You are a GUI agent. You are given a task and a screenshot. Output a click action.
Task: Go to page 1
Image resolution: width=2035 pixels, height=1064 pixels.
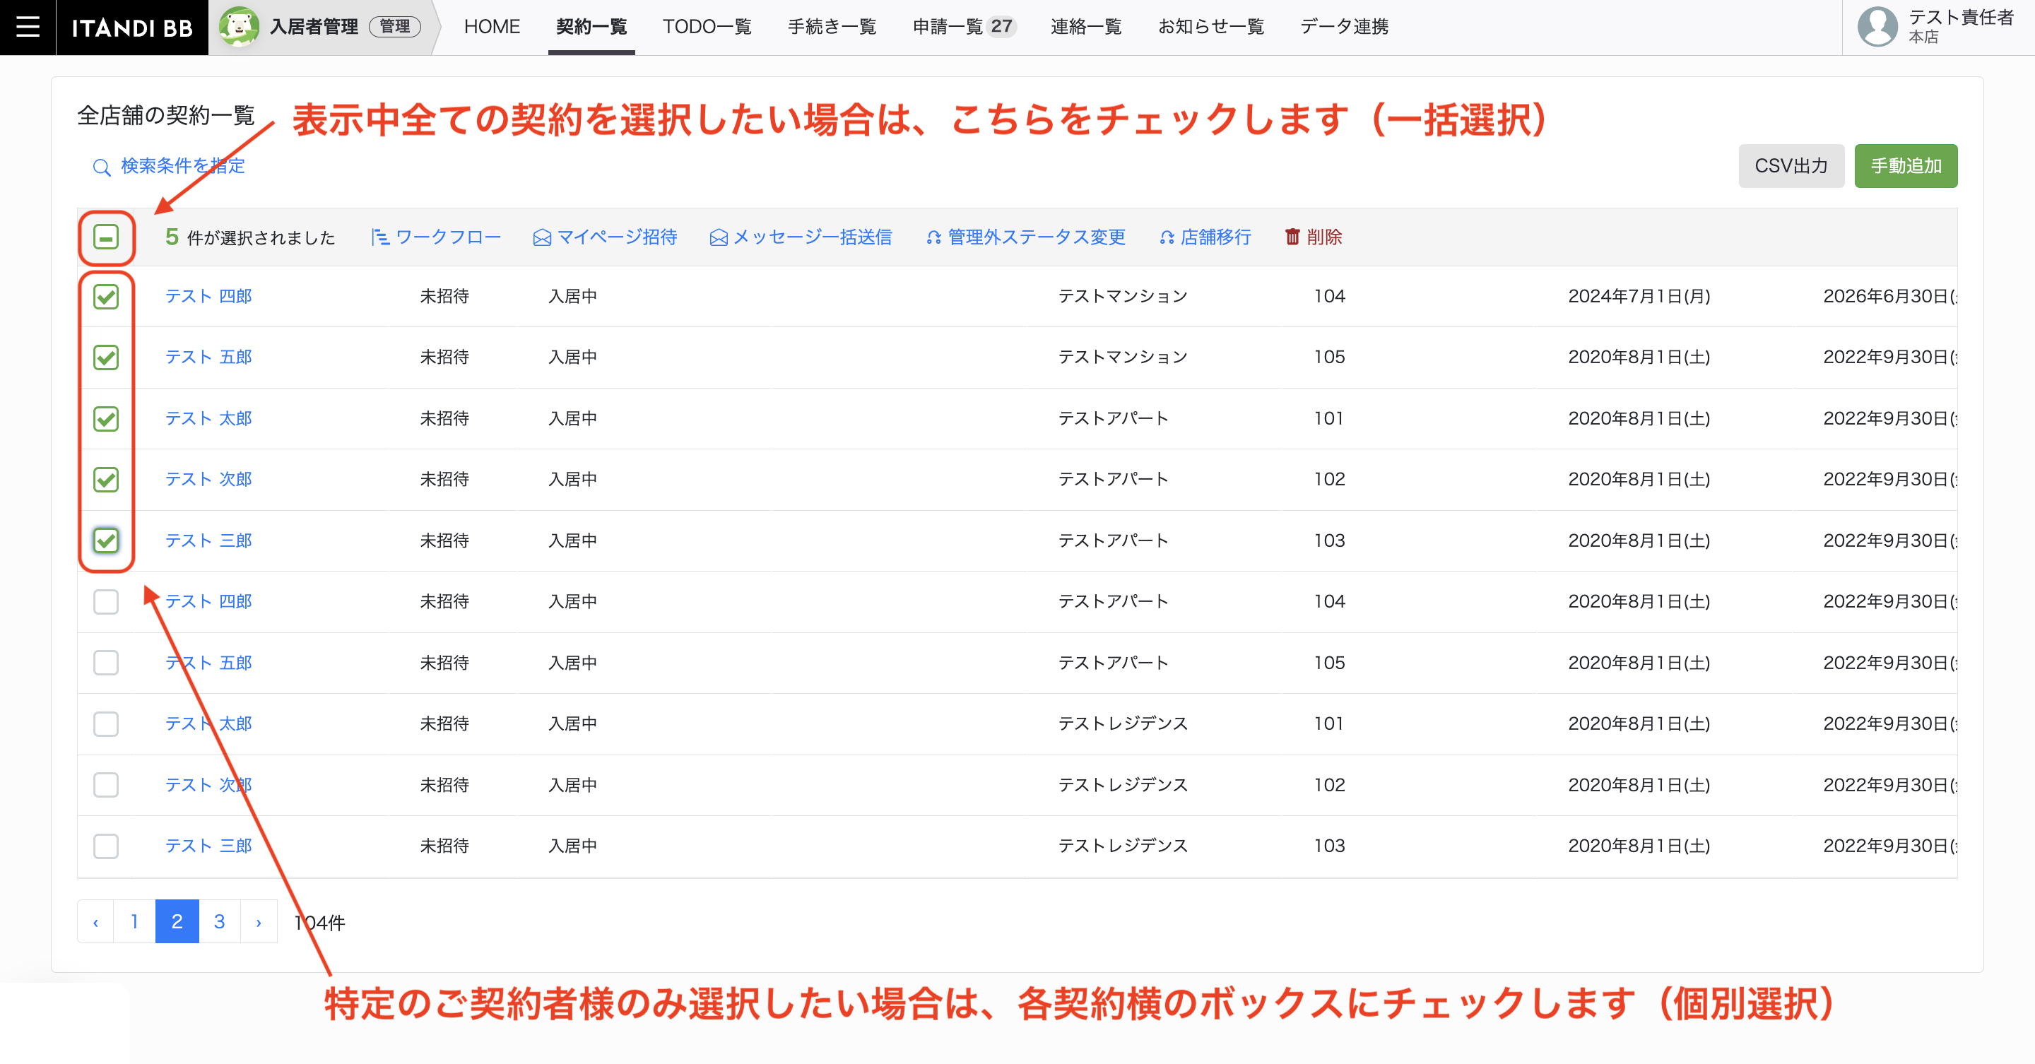pos(134,922)
